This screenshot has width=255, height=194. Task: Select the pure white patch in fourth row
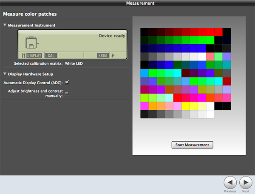202,57
